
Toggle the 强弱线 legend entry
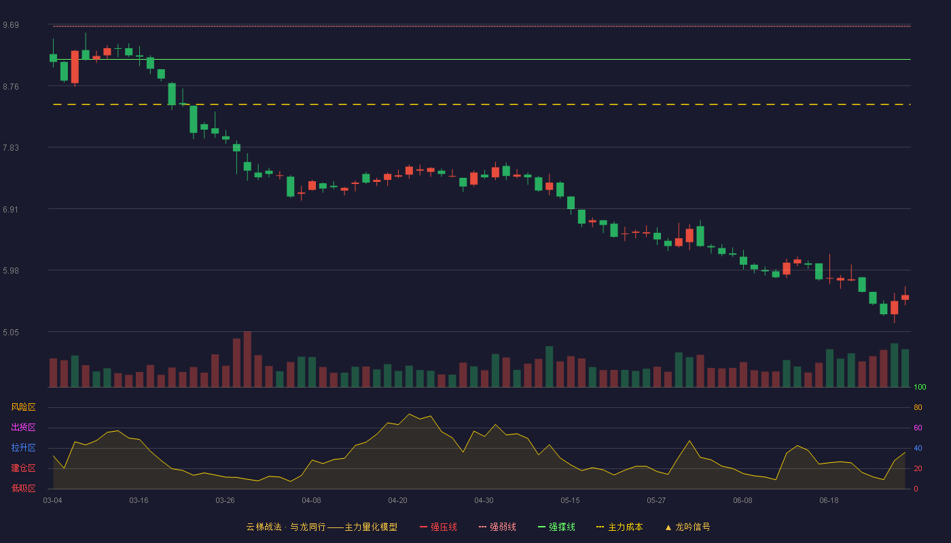coord(497,527)
